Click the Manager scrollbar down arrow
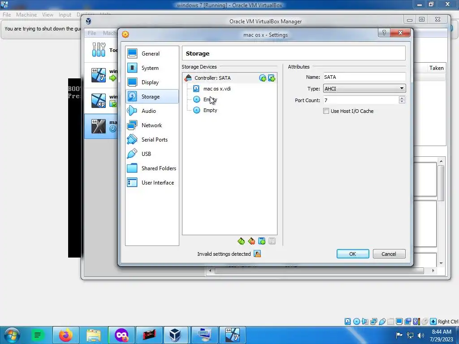This screenshot has height=344, width=459. tap(441, 263)
